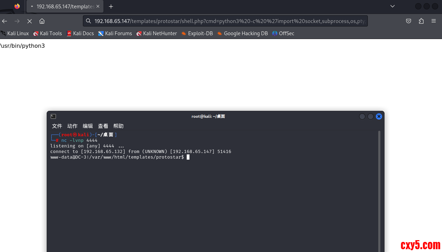
Task: Click the /usr/bin/python3 output text
Action: (22, 46)
